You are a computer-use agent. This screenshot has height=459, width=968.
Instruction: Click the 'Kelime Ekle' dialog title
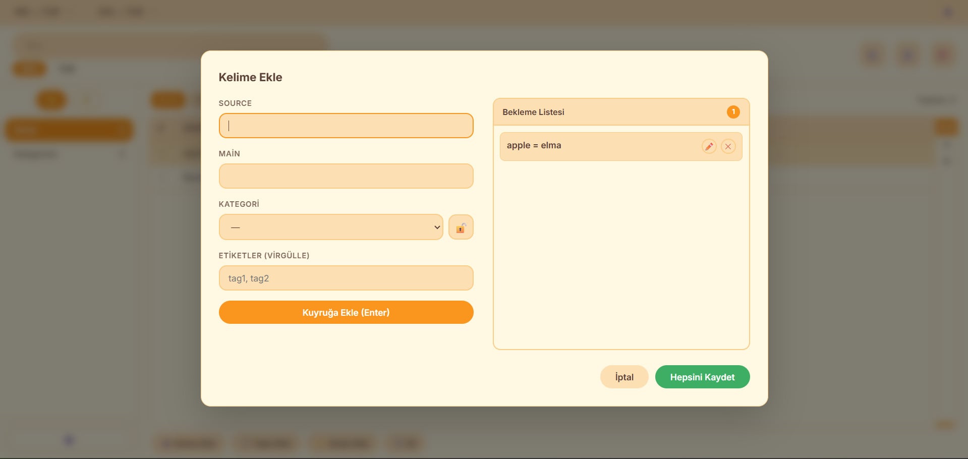[x=250, y=77]
